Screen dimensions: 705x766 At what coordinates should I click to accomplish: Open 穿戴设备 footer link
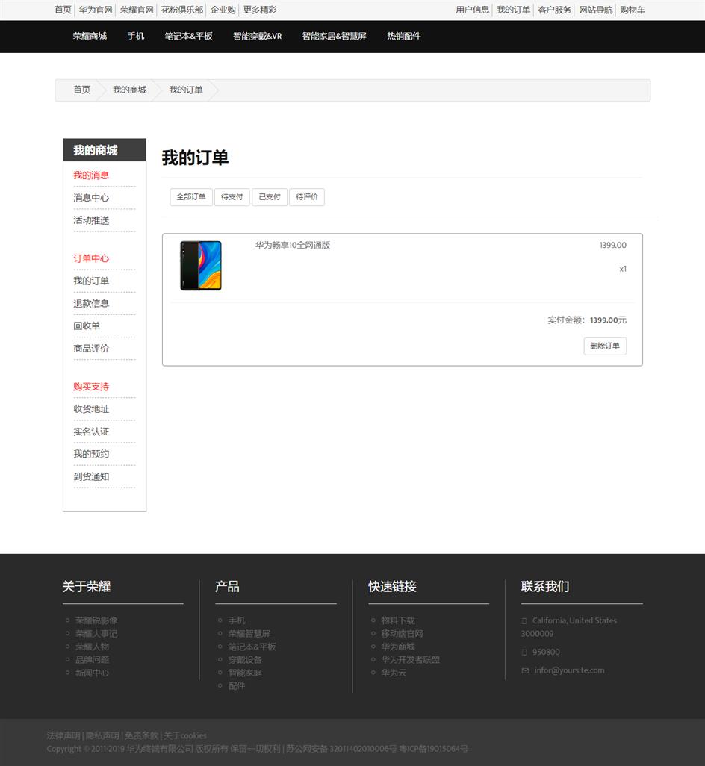(x=245, y=659)
